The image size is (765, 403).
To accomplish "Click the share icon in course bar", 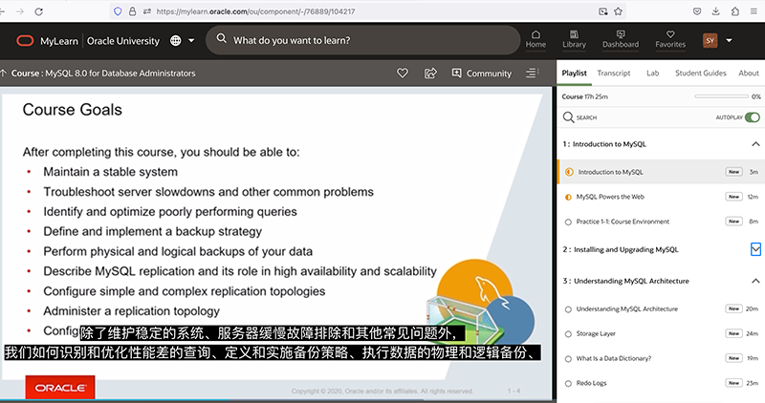I will (x=430, y=73).
